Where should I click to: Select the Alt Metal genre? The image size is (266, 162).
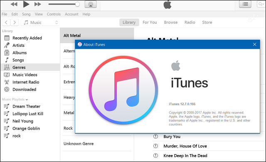click(x=97, y=36)
